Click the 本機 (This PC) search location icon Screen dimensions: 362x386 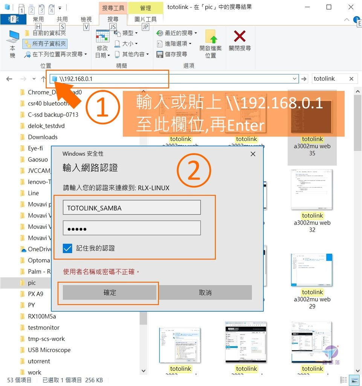click(12, 44)
